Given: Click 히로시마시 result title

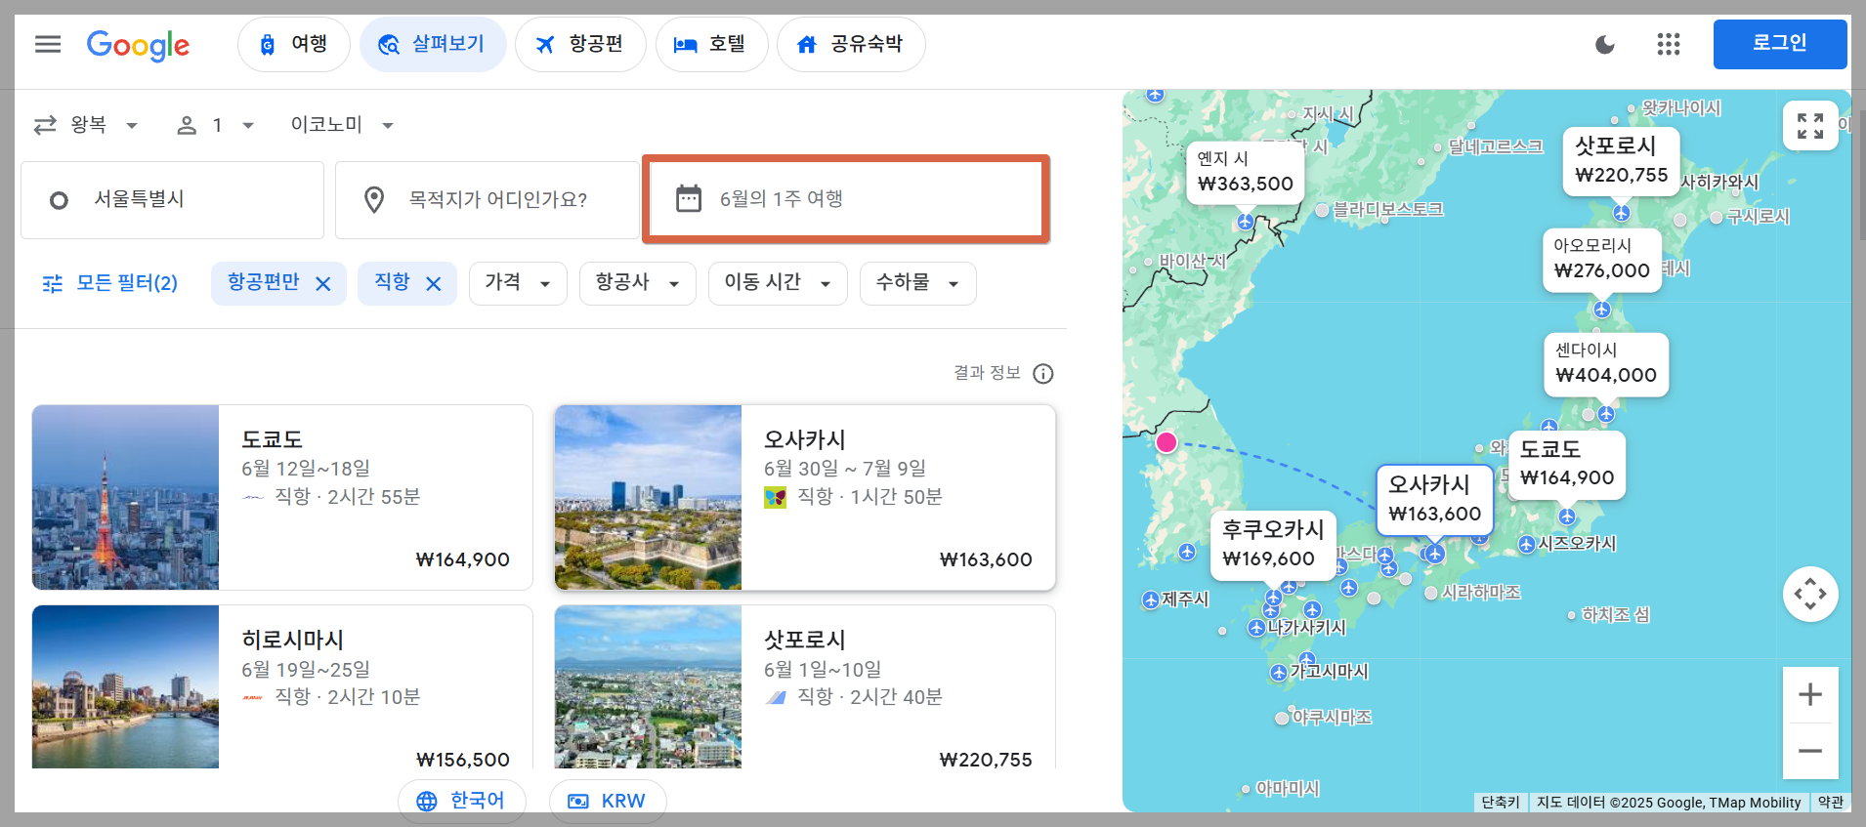Looking at the screenshot, I should [x=292, y=640].
